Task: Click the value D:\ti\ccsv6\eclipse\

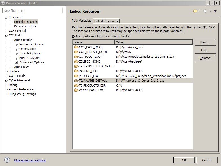Action: click(129, 61)
